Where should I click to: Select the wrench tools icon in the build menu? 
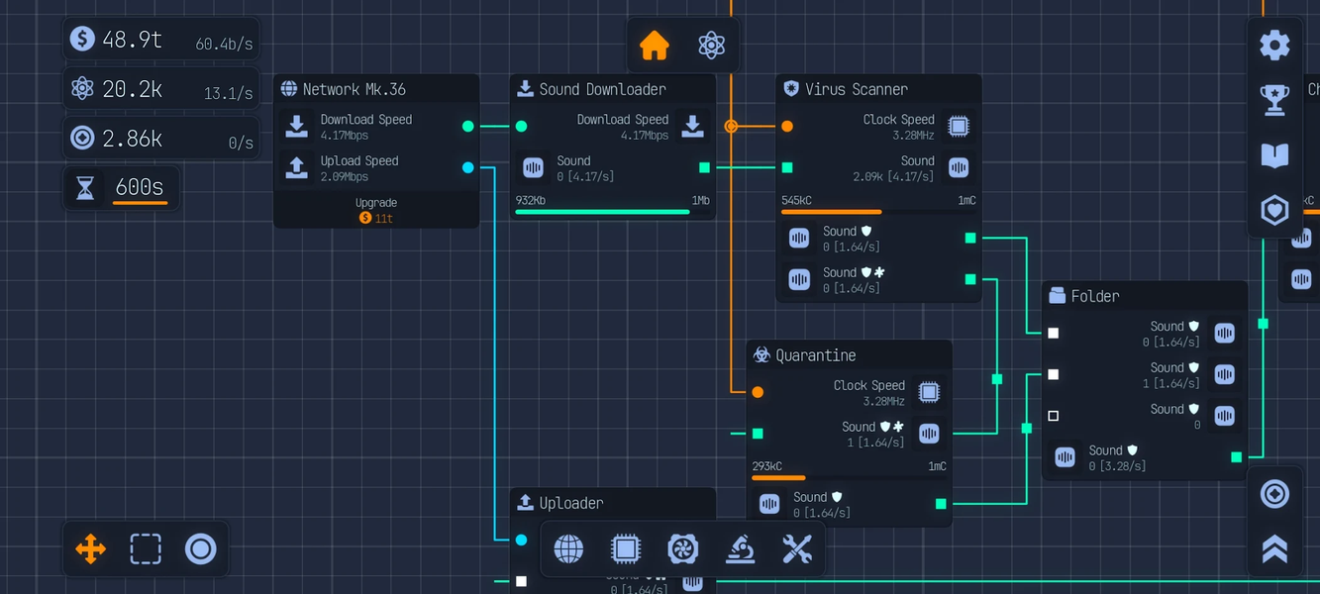pyautogui.click(x=797, y=548)
